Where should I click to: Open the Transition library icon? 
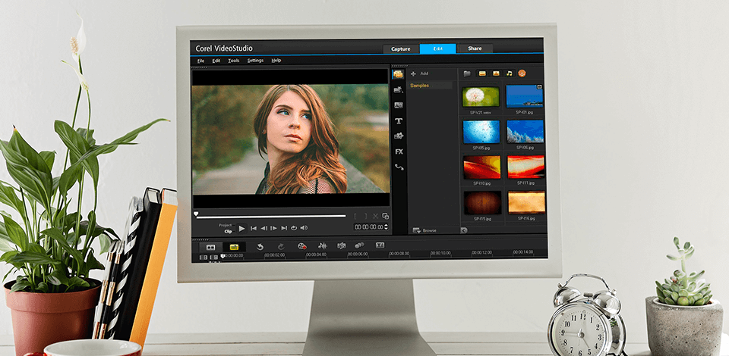399,105
